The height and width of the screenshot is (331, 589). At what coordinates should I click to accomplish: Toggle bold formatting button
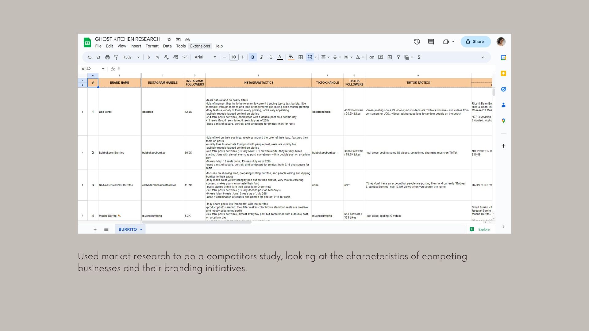pos(252,57)
